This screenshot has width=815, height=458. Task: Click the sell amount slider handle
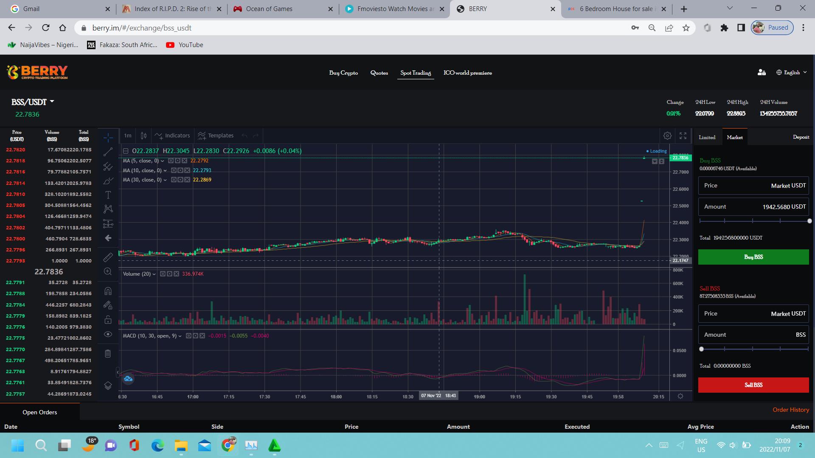701,349
